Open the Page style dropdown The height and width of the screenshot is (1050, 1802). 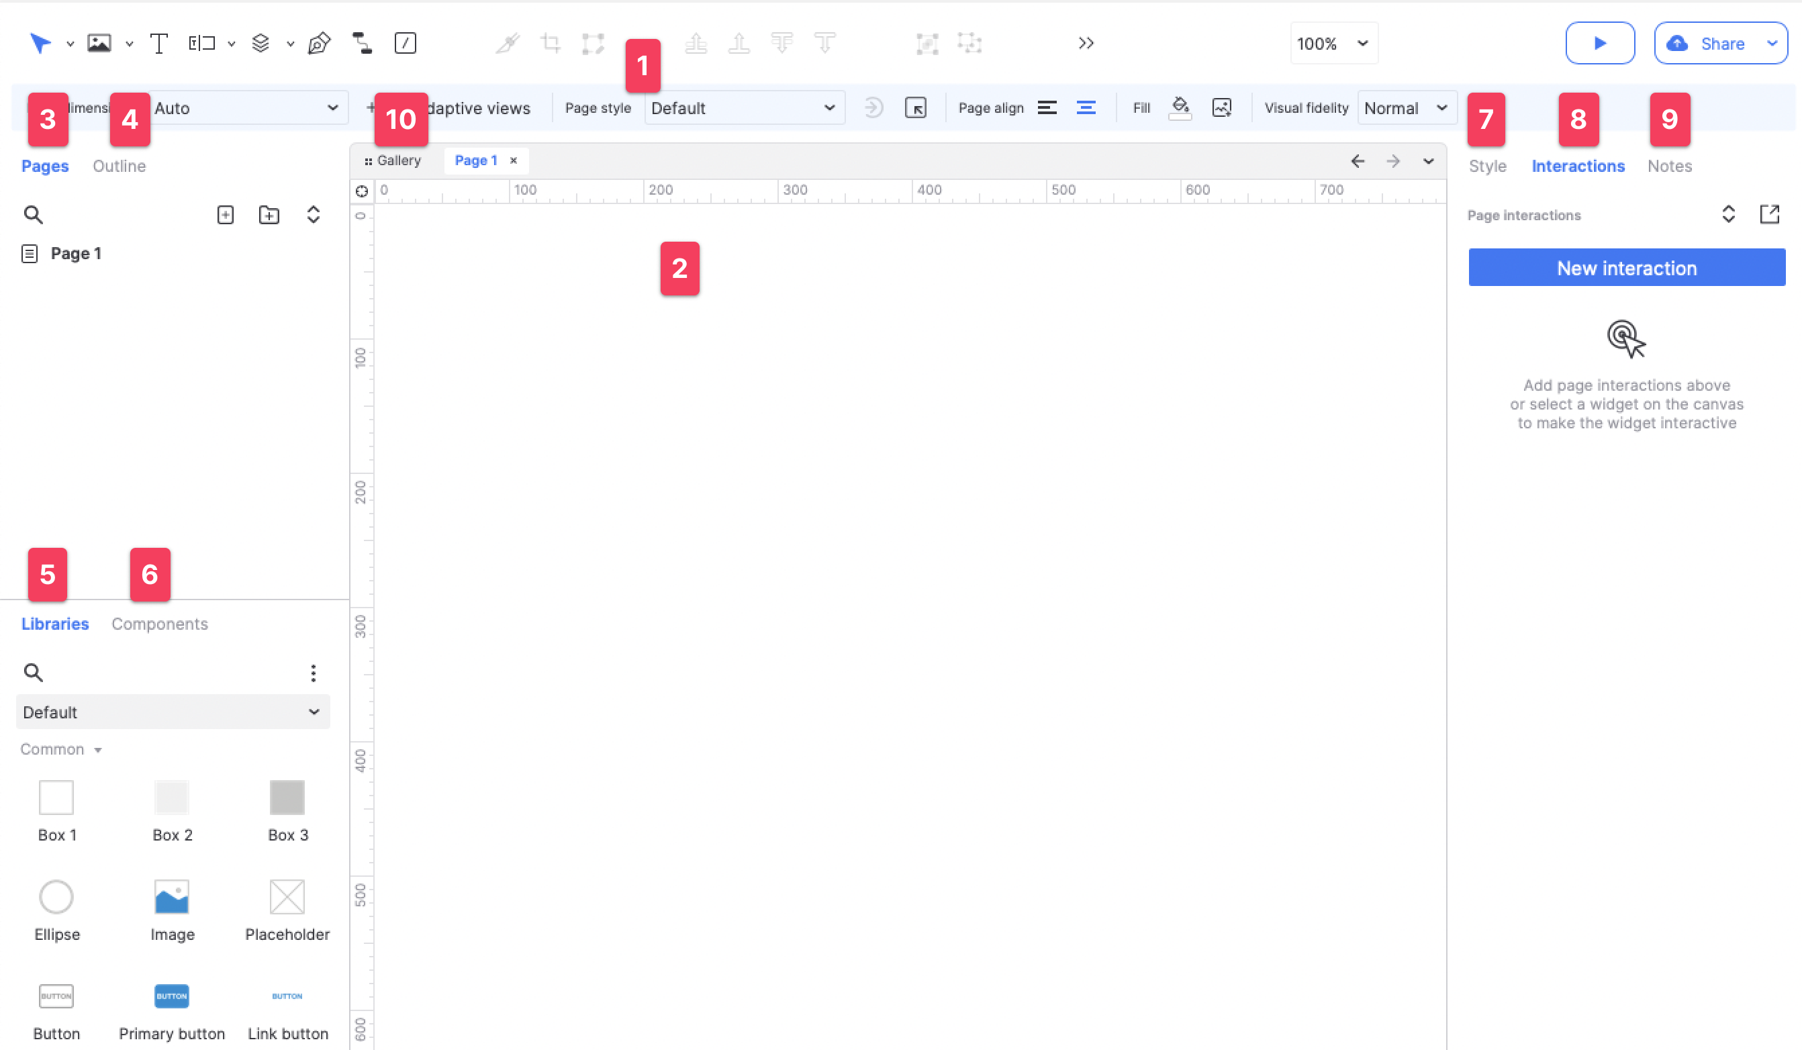[x=744, y=108]
